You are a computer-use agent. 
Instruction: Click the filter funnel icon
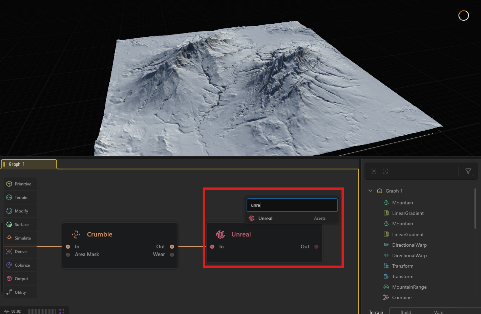tap(468, 172)
